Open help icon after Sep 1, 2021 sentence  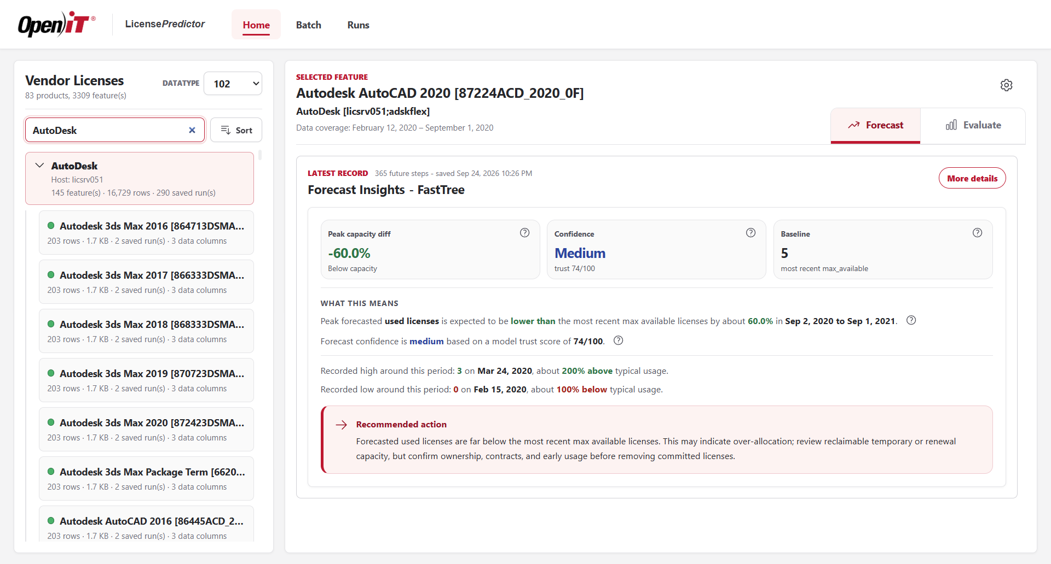pyautogui.click(x=911, y=320)
